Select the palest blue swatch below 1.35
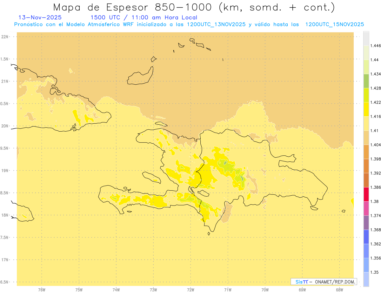The width and height of the screenshot is (381, 294). pyautogui.click(x=366, y=279)
